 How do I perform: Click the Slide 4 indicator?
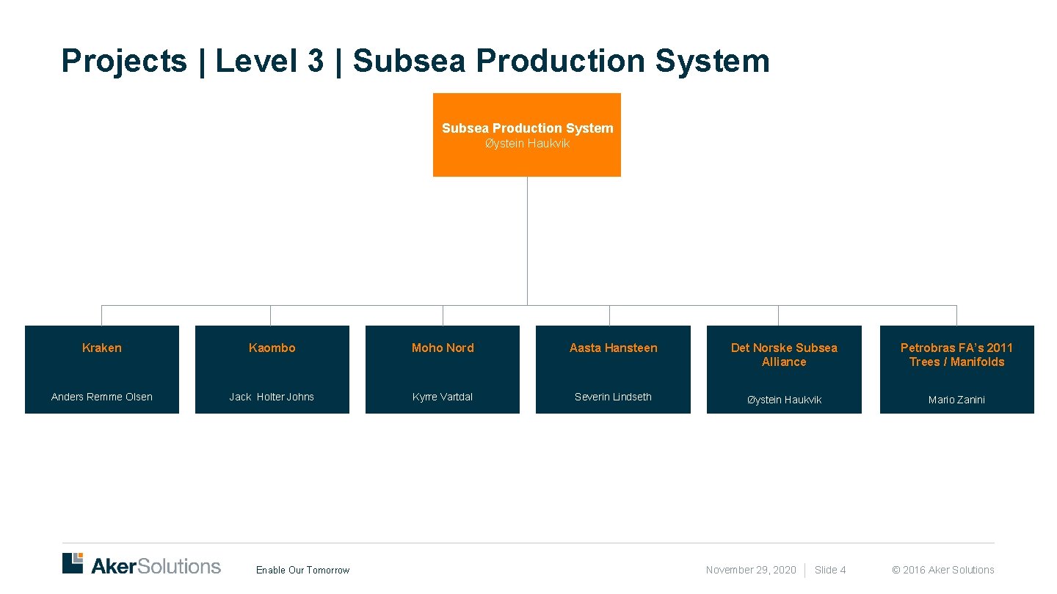click(830, 570)
